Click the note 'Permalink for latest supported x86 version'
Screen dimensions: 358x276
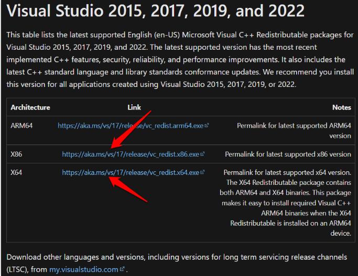(x=288, y=154)
